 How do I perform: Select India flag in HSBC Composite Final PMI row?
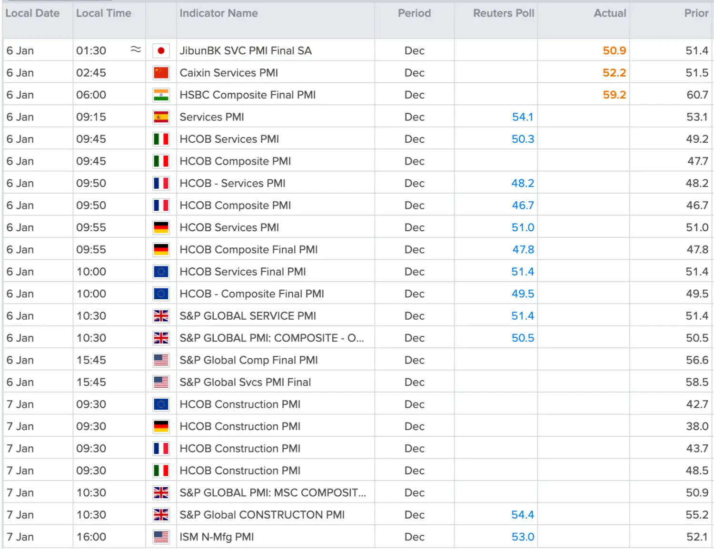click(x=161, y=95)
